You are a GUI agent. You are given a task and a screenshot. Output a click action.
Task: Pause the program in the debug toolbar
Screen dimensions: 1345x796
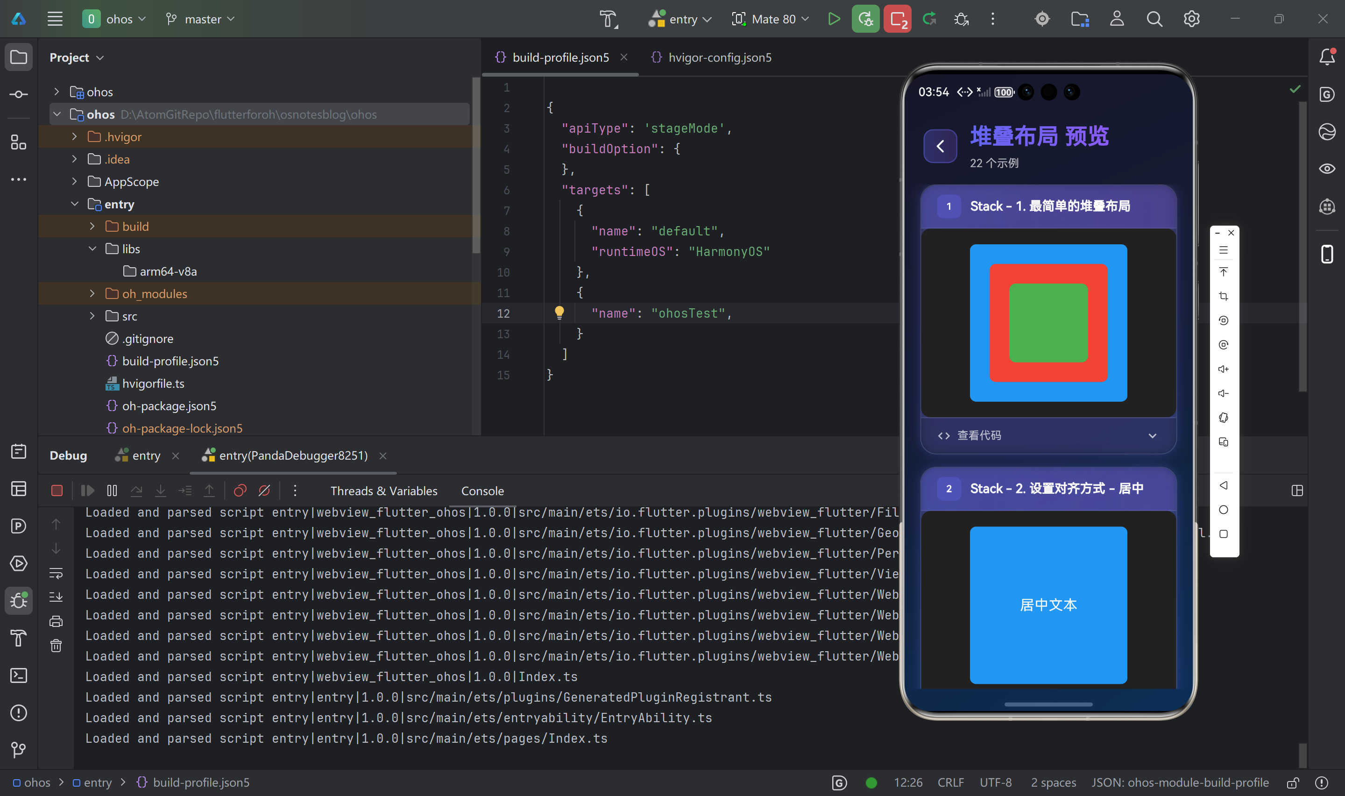pyautogui.click(x=112, y=490)
